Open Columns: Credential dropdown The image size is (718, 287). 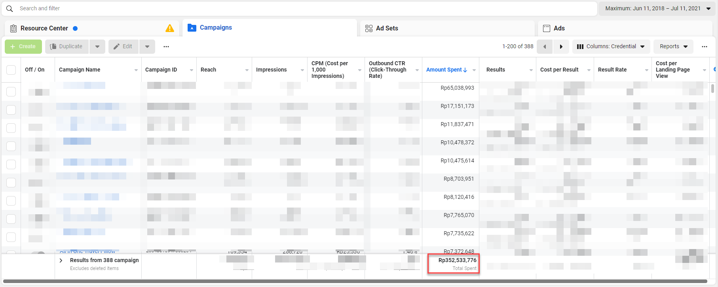(x=611, y=47)
